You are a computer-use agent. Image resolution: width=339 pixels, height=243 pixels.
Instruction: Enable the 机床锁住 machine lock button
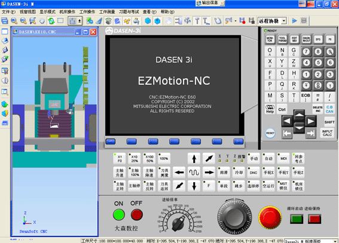(298, 186)
